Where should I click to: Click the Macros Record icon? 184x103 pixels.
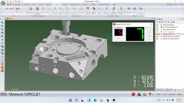click(135, 10)
